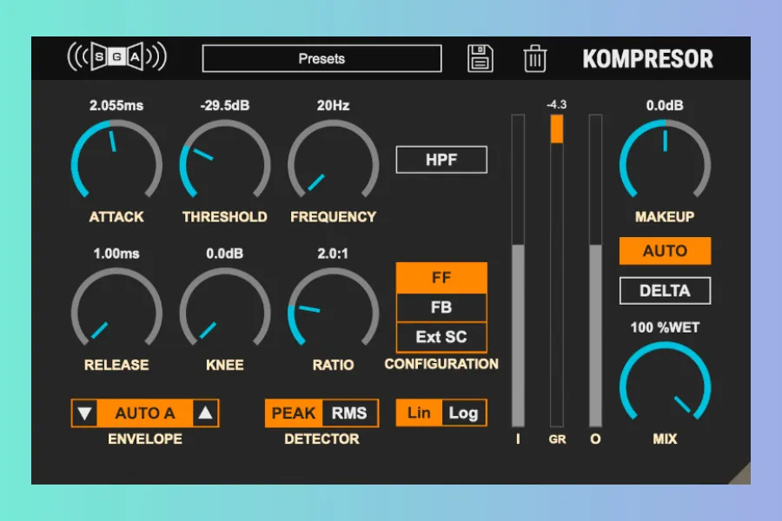The image size is (782, 521).
Task: Click the envelope next up arrow
Action: point(205,413)
